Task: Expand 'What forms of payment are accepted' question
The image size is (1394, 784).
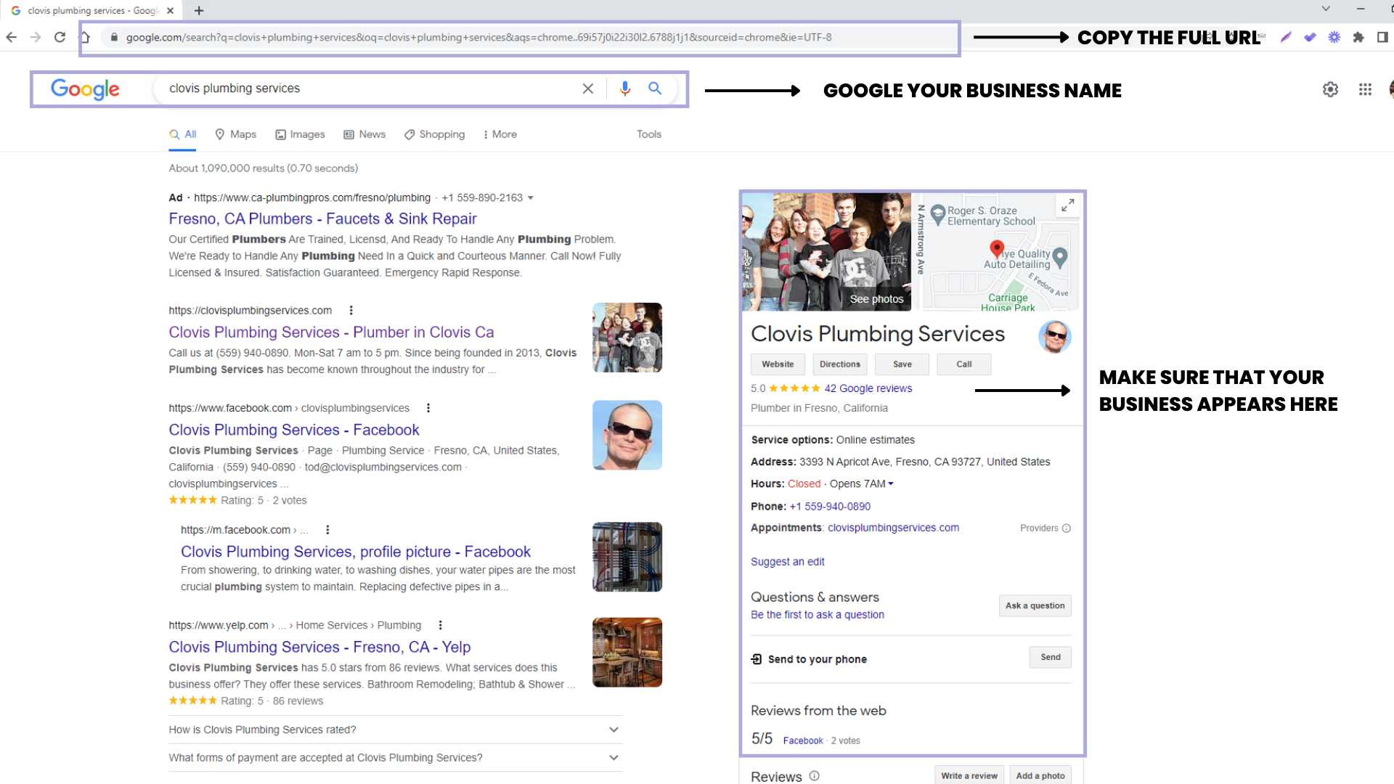Action: click(614, 757)
